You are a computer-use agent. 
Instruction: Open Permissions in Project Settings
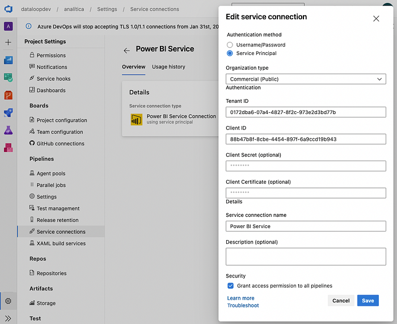point(51,55)
